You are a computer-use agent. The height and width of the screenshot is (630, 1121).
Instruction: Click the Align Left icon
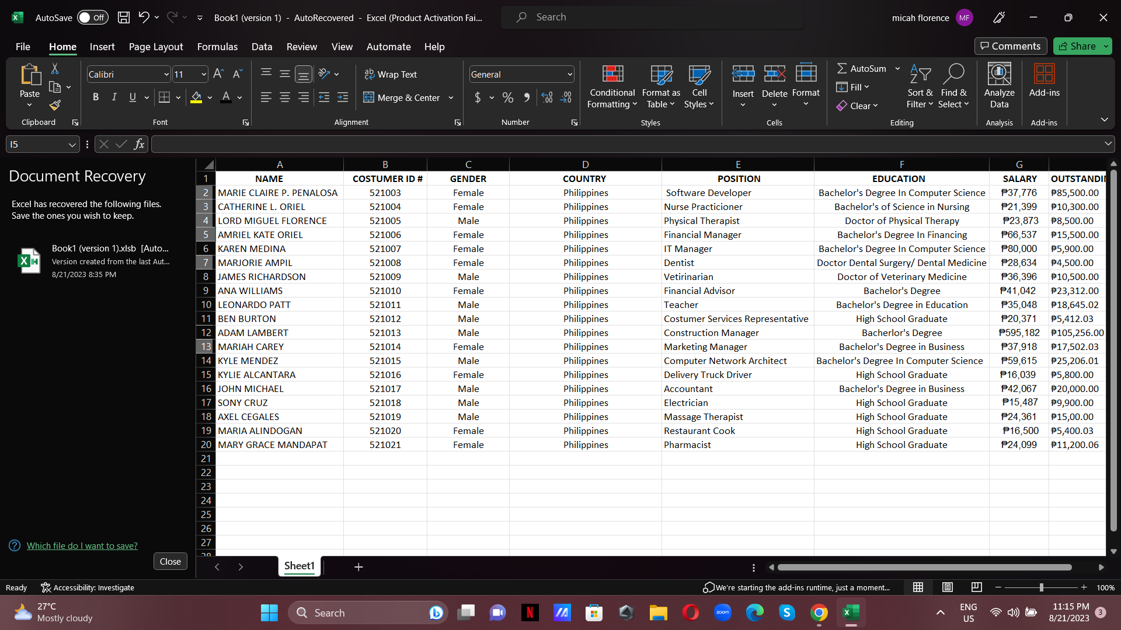(266, 97)
